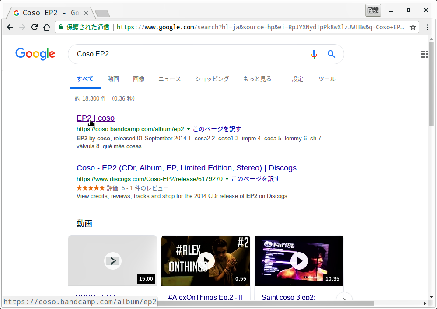Switch to the ショッピング tab
Screen dimensions: 437x309
212,79
